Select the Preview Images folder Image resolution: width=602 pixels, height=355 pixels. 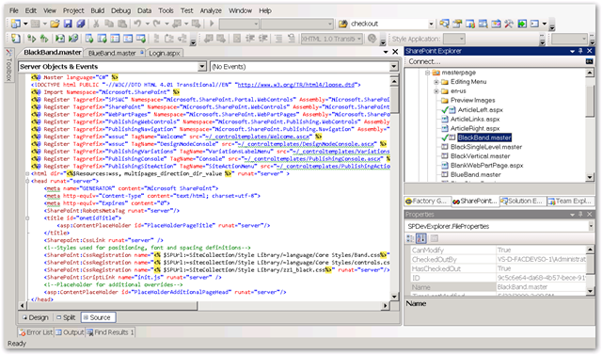(472, 100)
